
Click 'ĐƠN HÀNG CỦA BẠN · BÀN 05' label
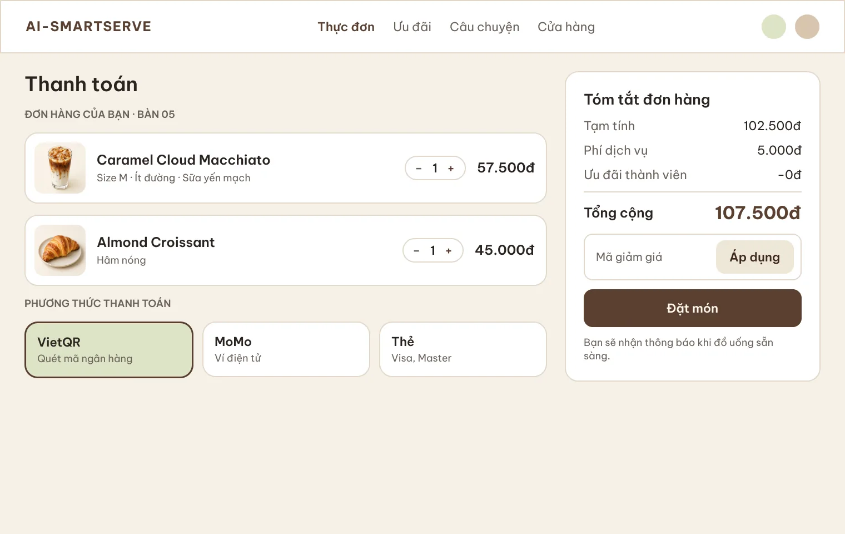[x=100, y=114]
